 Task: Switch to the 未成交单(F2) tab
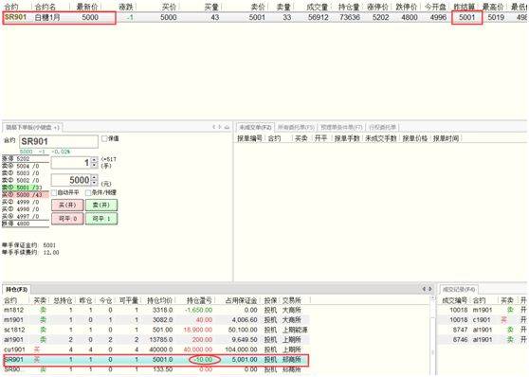coord(255,127)
